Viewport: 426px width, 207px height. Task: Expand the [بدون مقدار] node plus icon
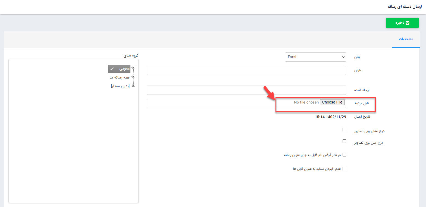(x=133, y=85)
